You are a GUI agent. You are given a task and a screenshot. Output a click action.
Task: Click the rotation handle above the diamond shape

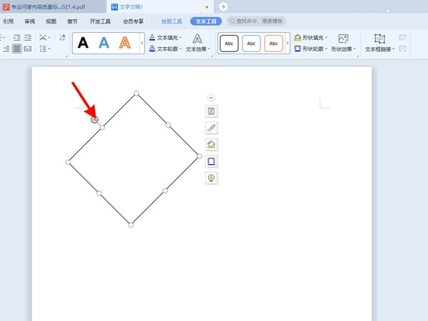95,120
